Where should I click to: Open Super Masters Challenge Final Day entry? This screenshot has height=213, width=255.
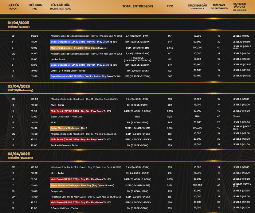(82, 186)
